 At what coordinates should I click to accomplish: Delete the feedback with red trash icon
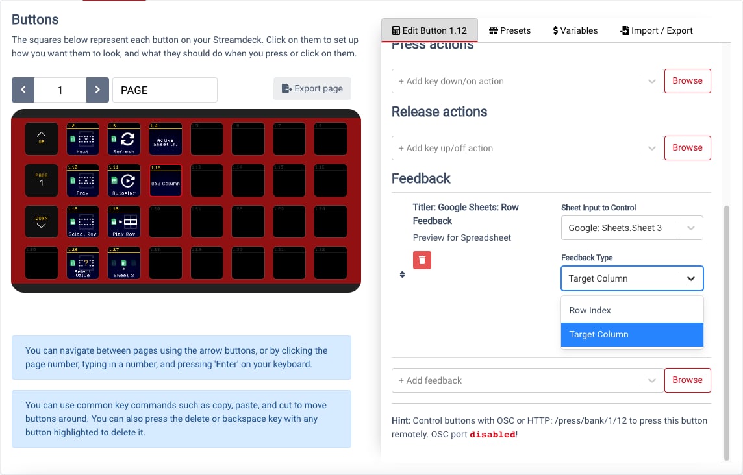pos(422,260)
